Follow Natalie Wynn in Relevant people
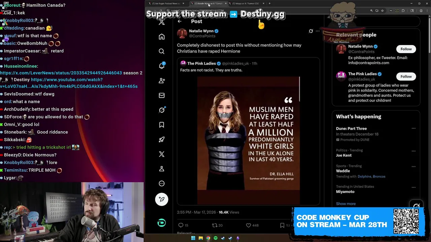Viewport: 431px width, 242px height. tap(406, 49)
